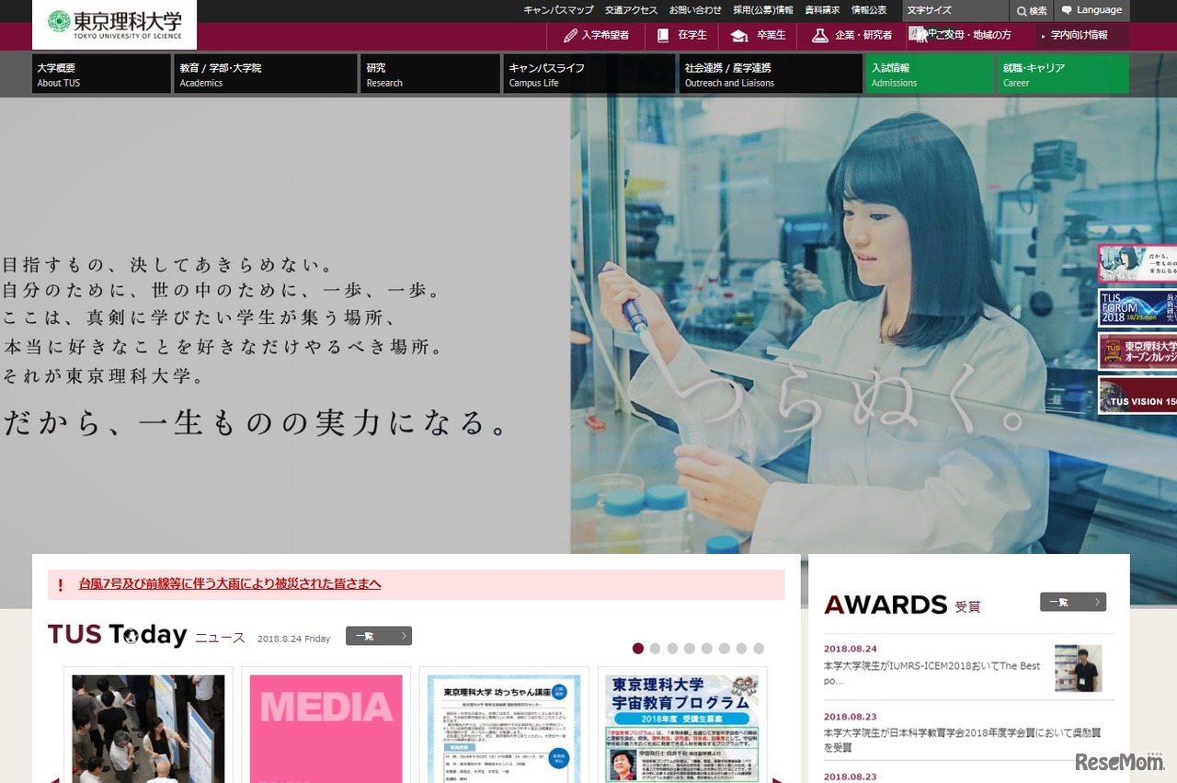
Task: Open the 東京理科大学 オープンカレッジ side banner
Action: pyautogui.click(x=1137, y=351)
